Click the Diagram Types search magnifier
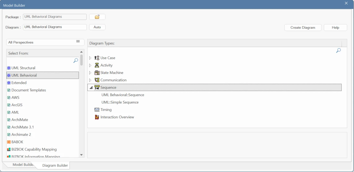354x172 pixels. click(339, 51)
